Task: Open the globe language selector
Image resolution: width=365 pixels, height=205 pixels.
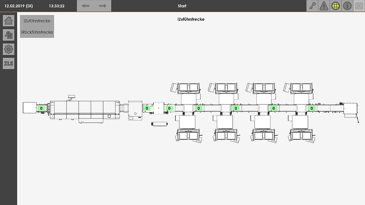Action: pyautogui.click(x=336, y=6)
